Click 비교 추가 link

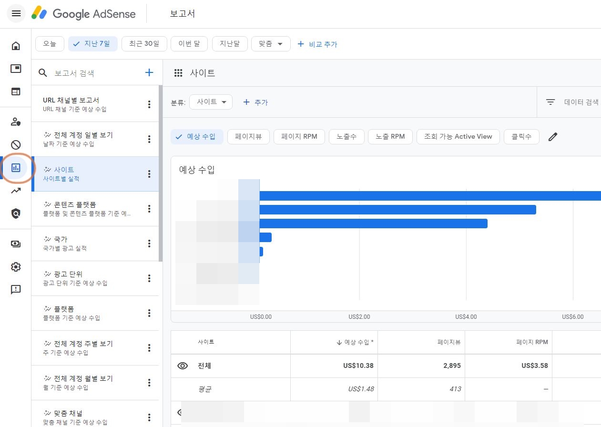[317, 44]
